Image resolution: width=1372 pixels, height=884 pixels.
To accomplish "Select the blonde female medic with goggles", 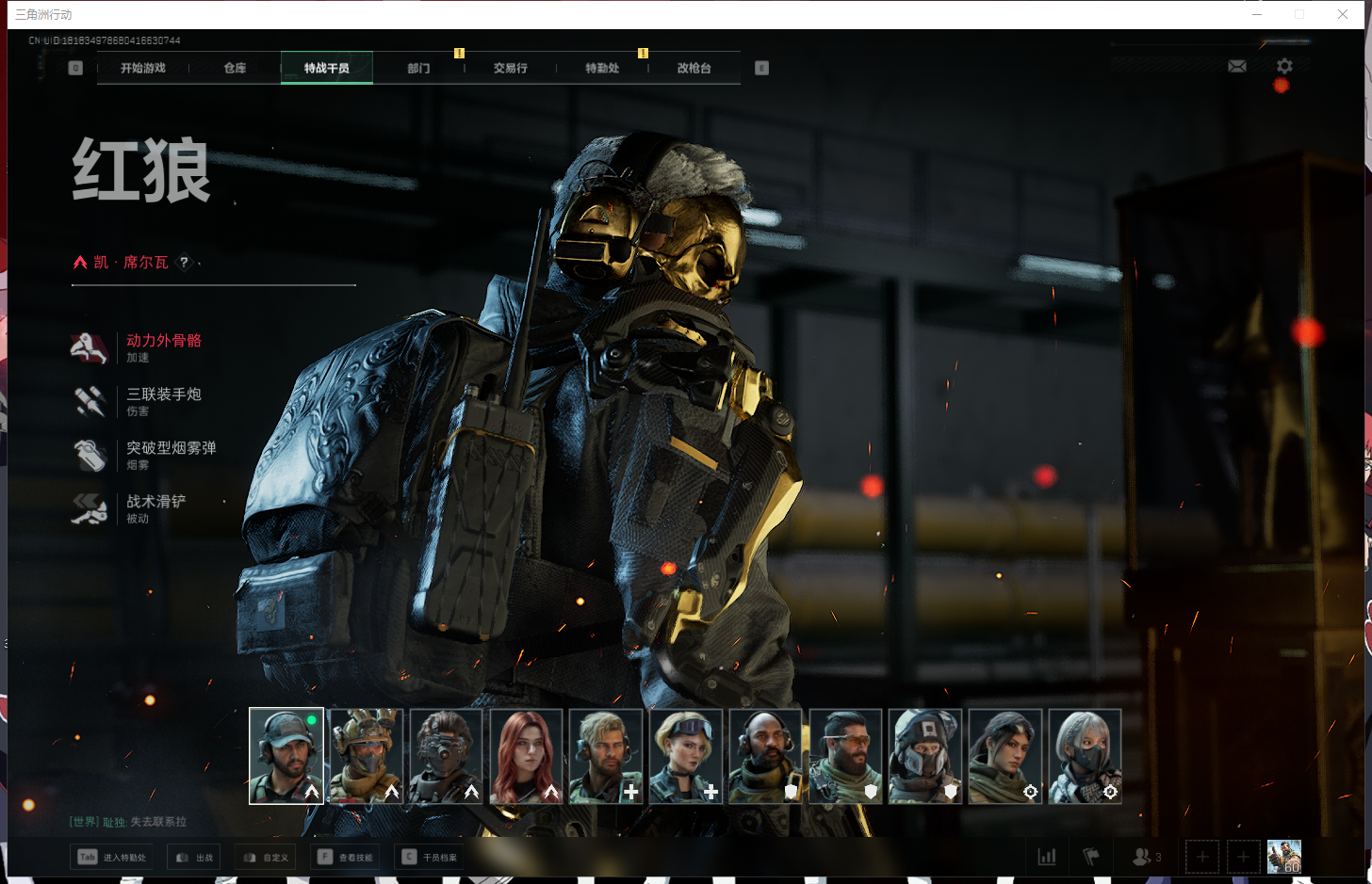I will point(686,756).
